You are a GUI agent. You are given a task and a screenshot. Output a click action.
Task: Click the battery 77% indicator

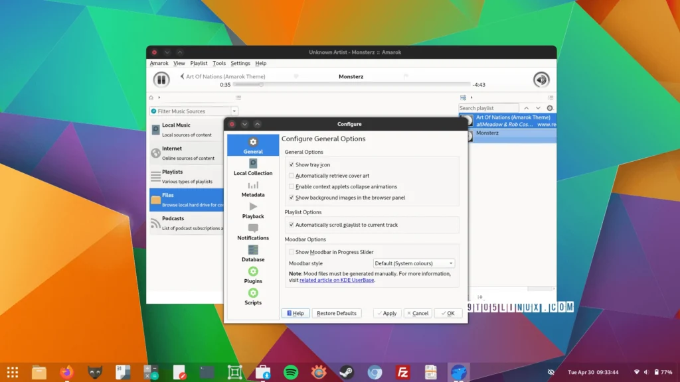[x=663, y=372]
